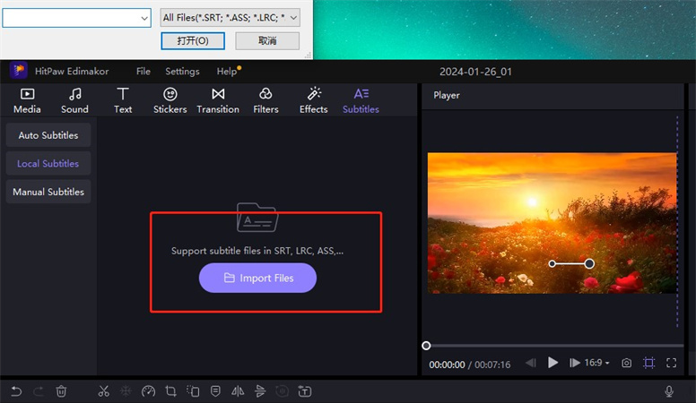The width and height of the screenshot is (696, 403).
Task: Toggle the purple crop frame icon
Action: [x=649, y=363]
